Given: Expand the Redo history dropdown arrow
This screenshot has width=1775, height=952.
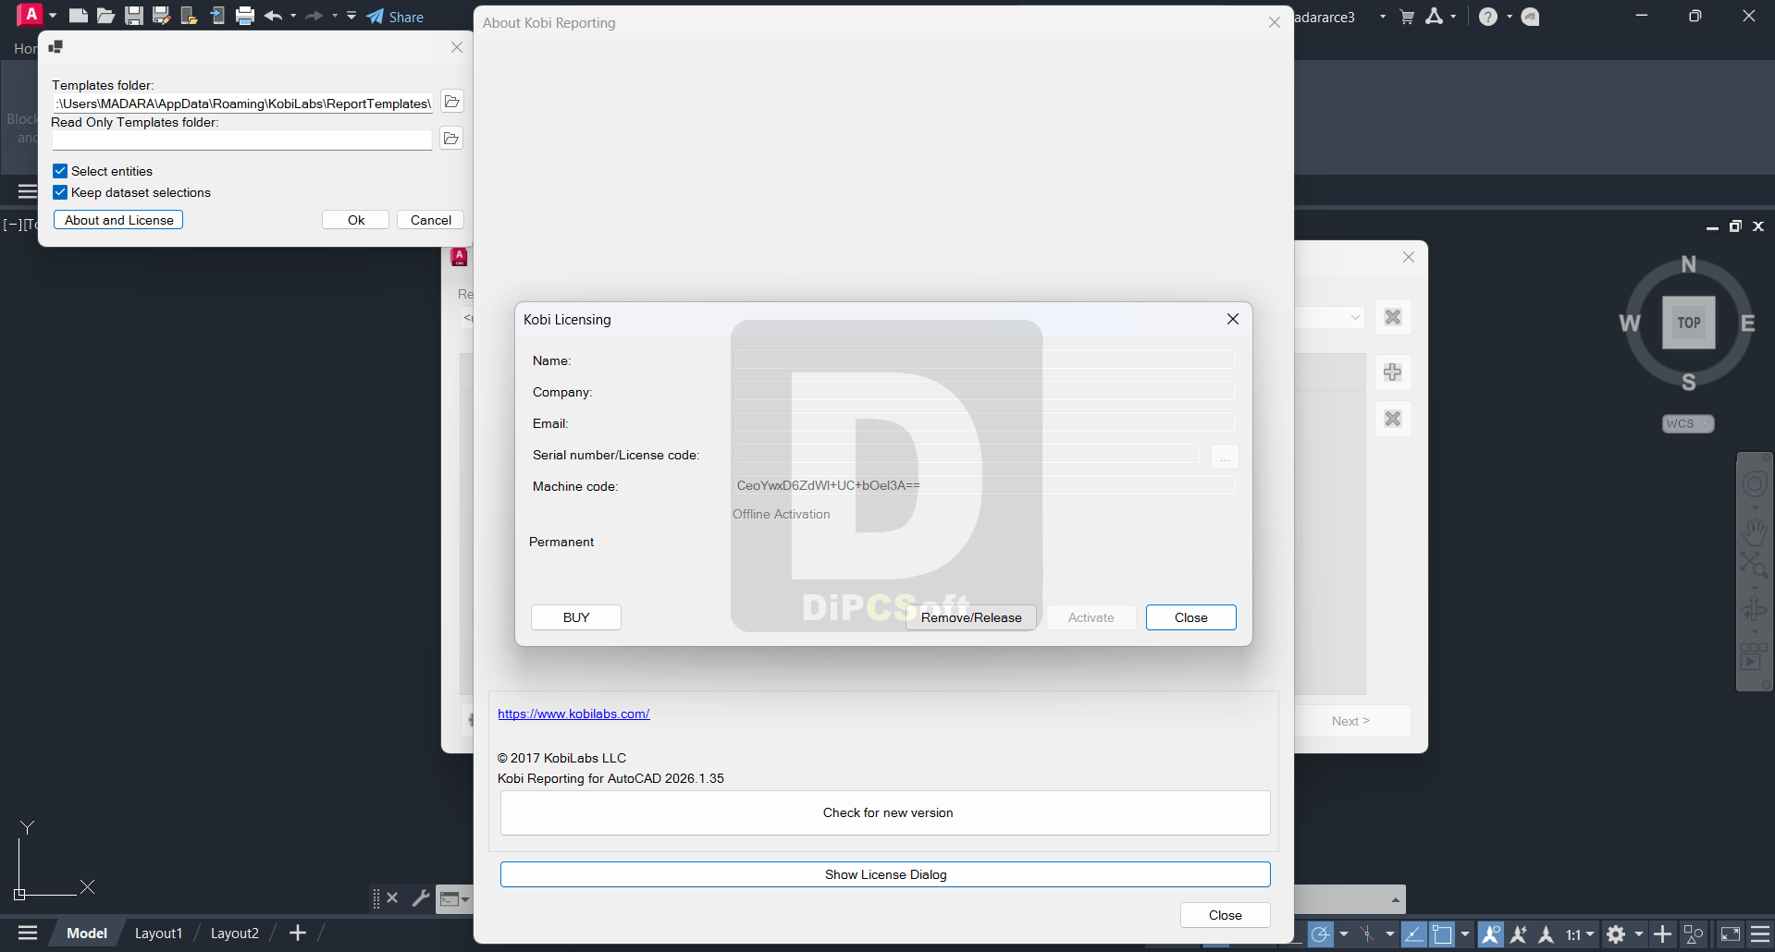Looking at the screenshot, I should pos(335,16).
